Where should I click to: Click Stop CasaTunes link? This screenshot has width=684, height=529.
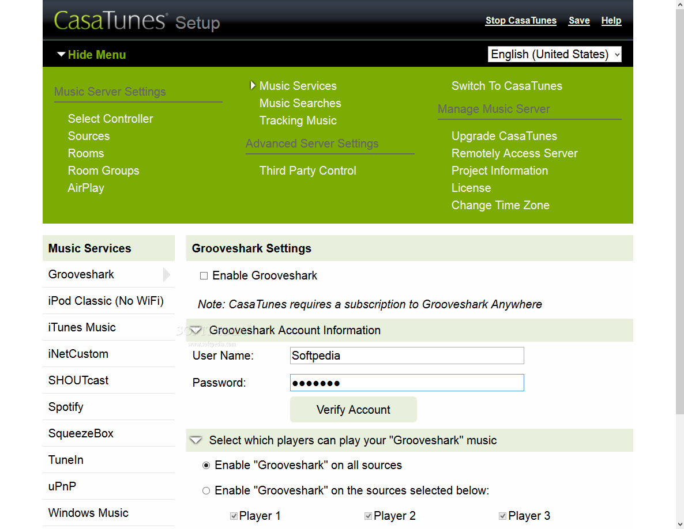point(521,21)
